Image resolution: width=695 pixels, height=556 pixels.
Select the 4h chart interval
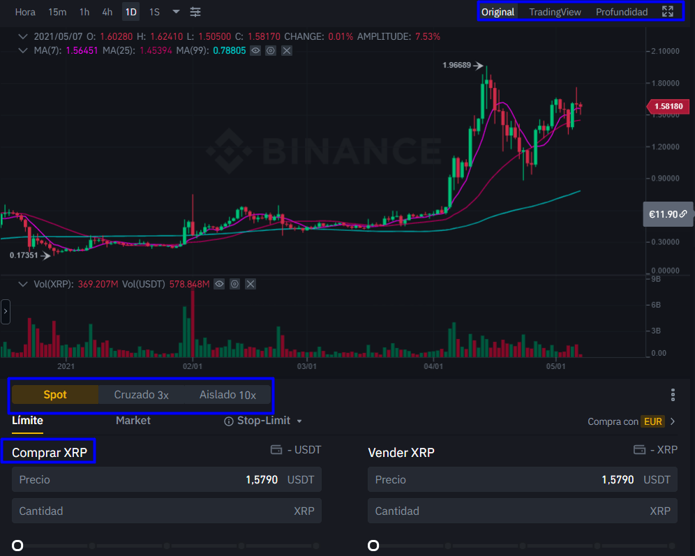coord(107,12)
